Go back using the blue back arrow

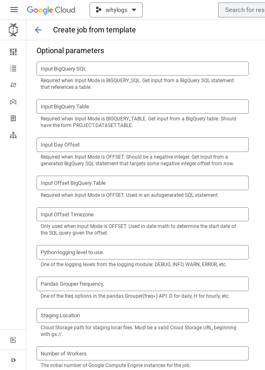(x=38, y=30)
